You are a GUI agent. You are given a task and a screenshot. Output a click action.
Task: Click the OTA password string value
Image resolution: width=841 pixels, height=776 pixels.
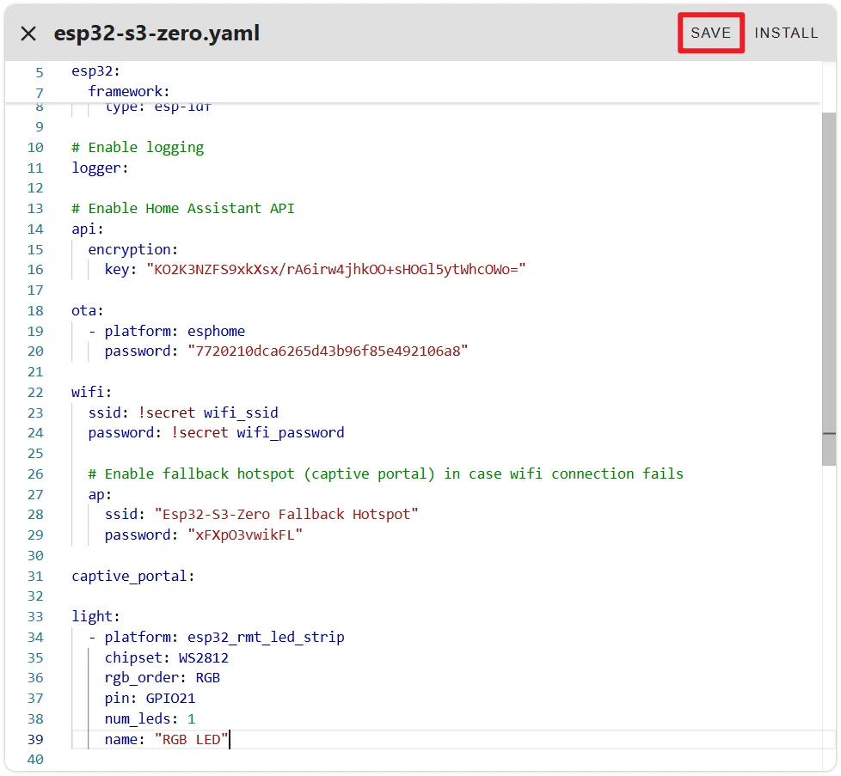coord(328,351)
